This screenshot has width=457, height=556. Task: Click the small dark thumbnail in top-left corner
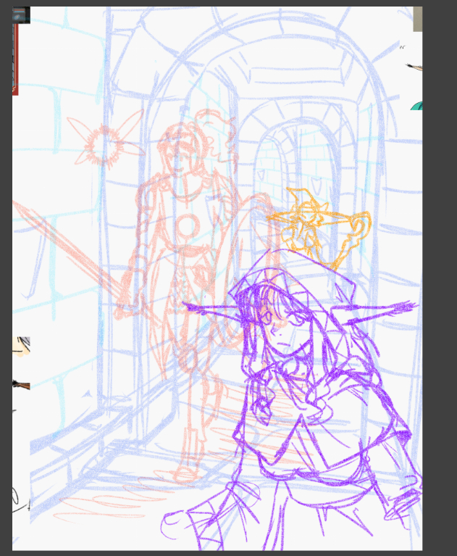(x=21, y=14)
